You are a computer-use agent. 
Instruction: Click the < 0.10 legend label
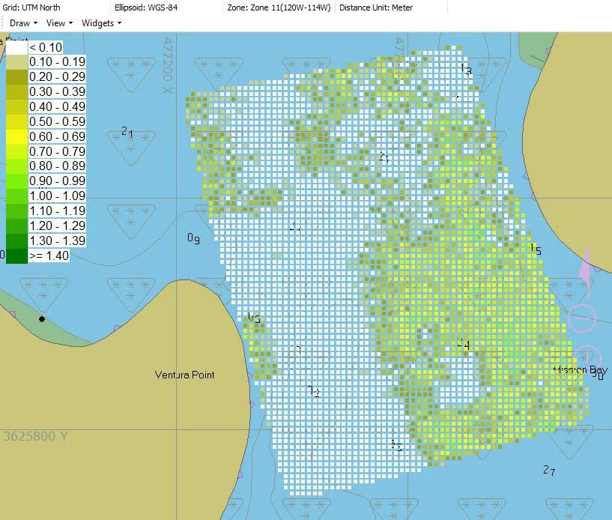46,48
